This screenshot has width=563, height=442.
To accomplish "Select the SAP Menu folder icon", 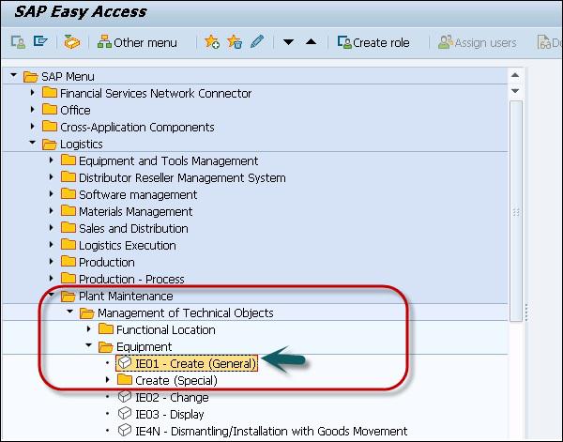I will coord(31,76).
